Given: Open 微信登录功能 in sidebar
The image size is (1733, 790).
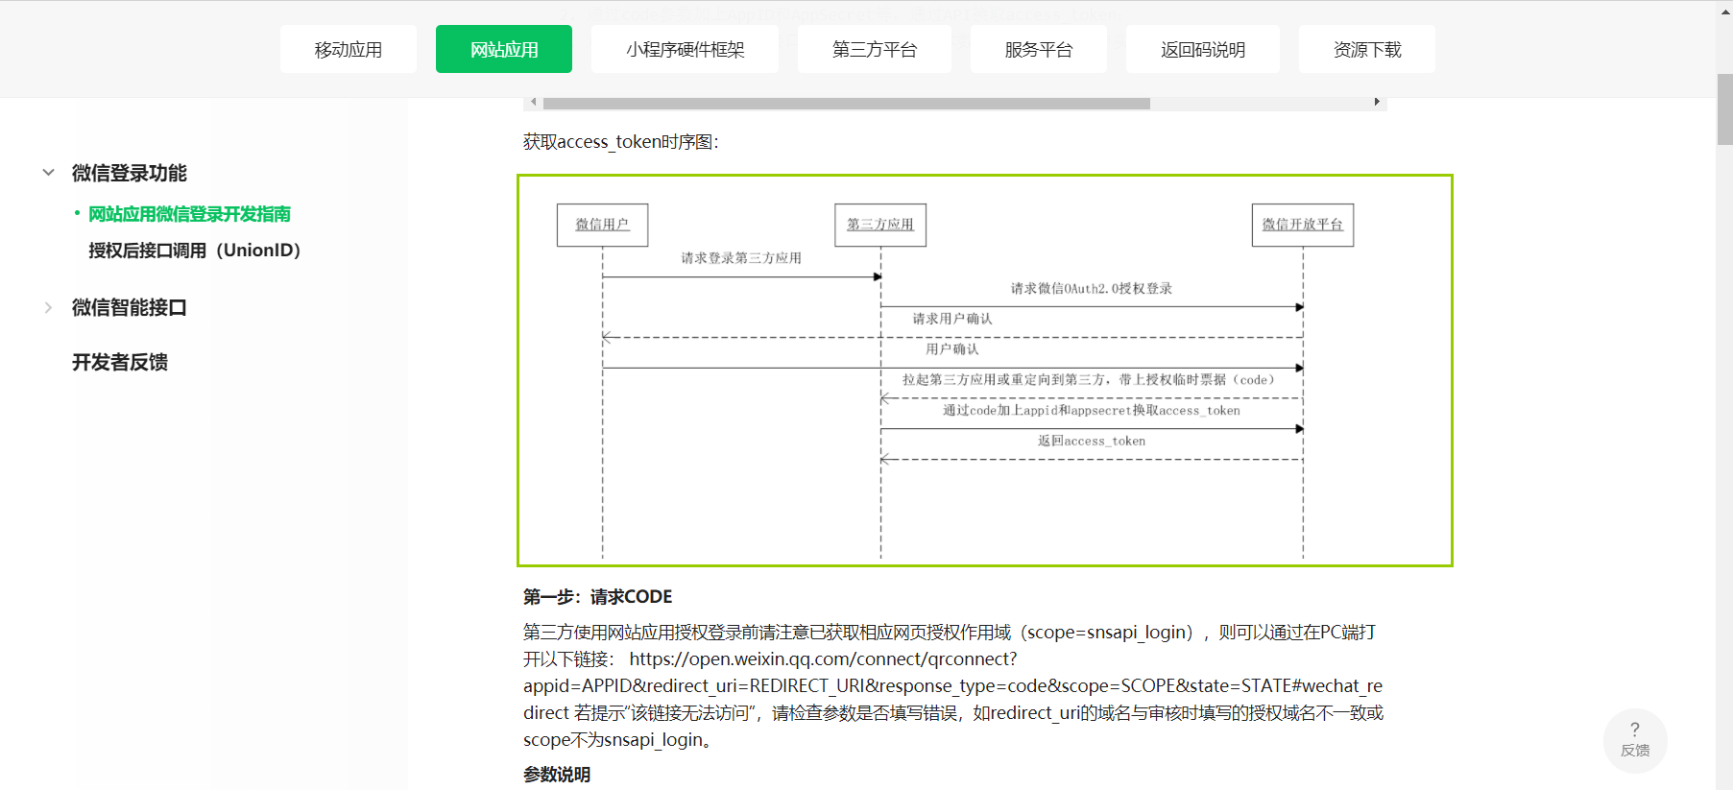Looking at the screenshot, I should pyautogui.click(x=130, y=173).
